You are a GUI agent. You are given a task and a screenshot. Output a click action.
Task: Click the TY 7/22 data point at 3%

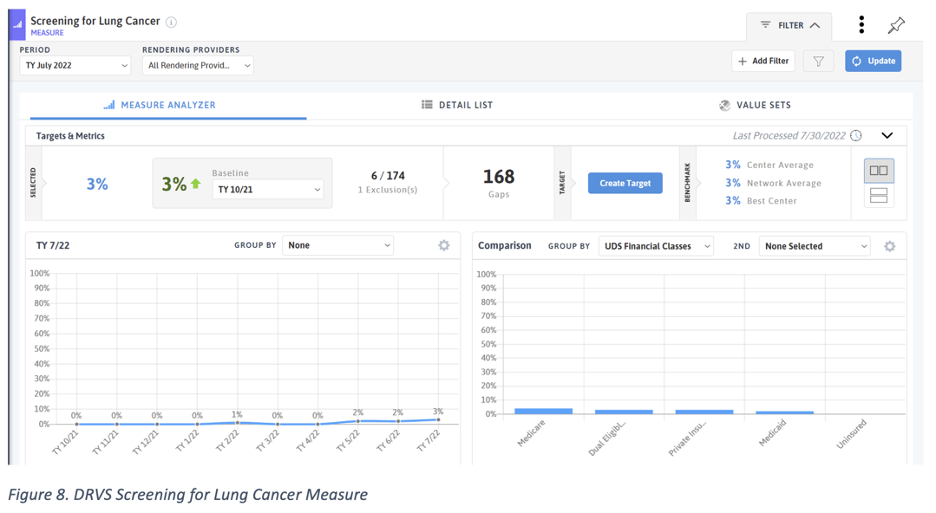coord(439,420)
